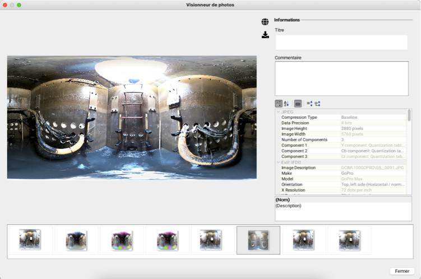
Task: Collapse the JPEG metadata section
Action: 277,112
